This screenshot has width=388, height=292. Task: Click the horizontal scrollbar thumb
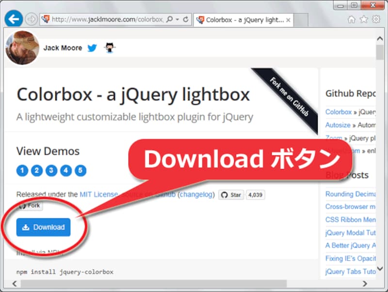coord(153,284)
